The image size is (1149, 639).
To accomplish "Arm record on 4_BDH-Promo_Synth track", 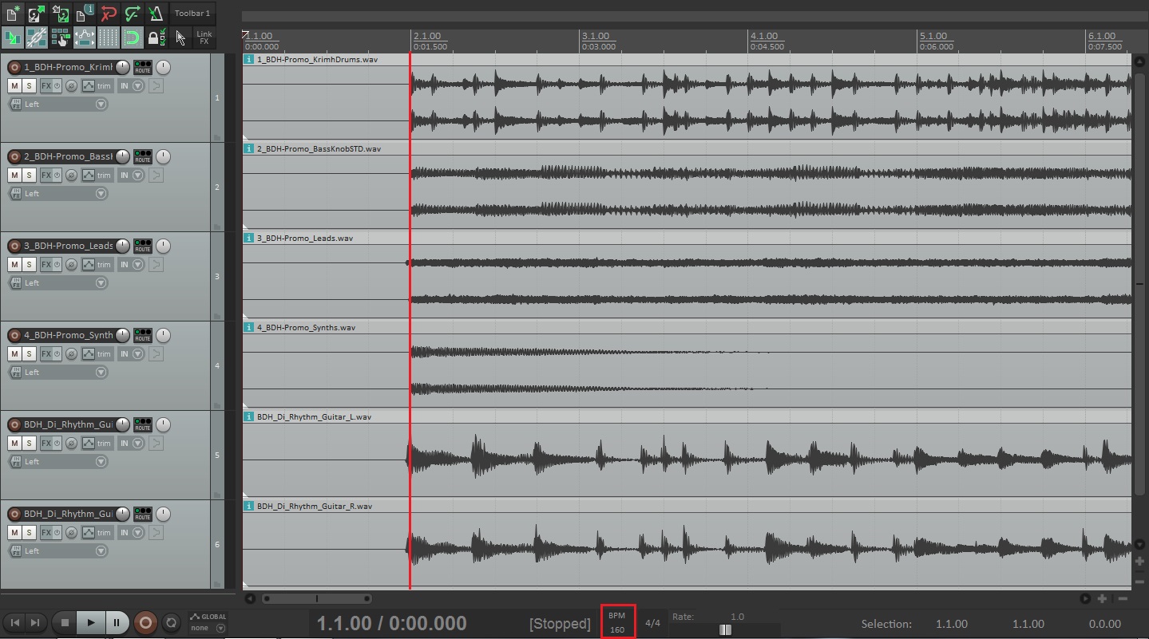I will [14, 335].
